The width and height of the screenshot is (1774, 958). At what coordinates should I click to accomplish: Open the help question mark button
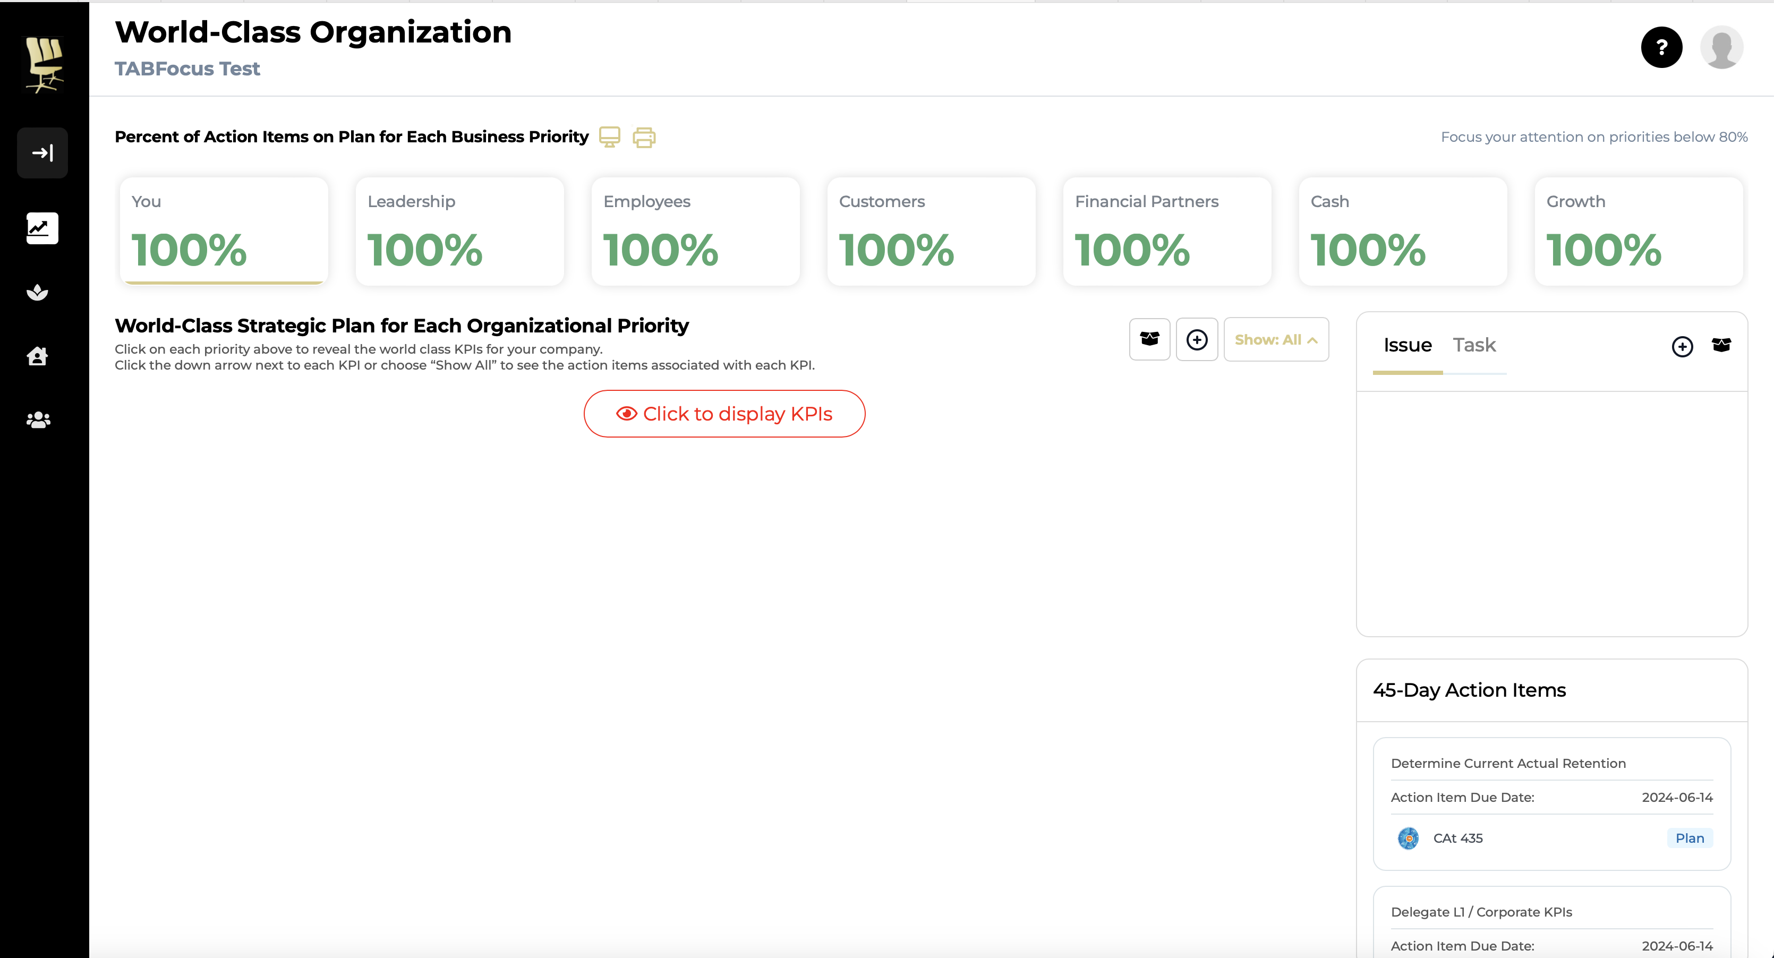pyautogui.click(x=1661, y=47)
